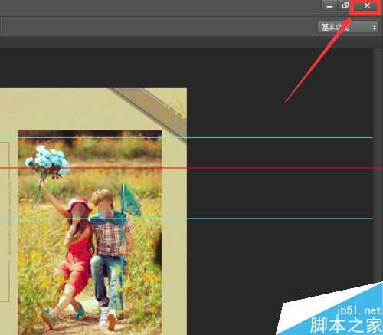Click the workspace switcher up-down arrows
The height and width of the screenshot is (335, 383).
point(375,28)
